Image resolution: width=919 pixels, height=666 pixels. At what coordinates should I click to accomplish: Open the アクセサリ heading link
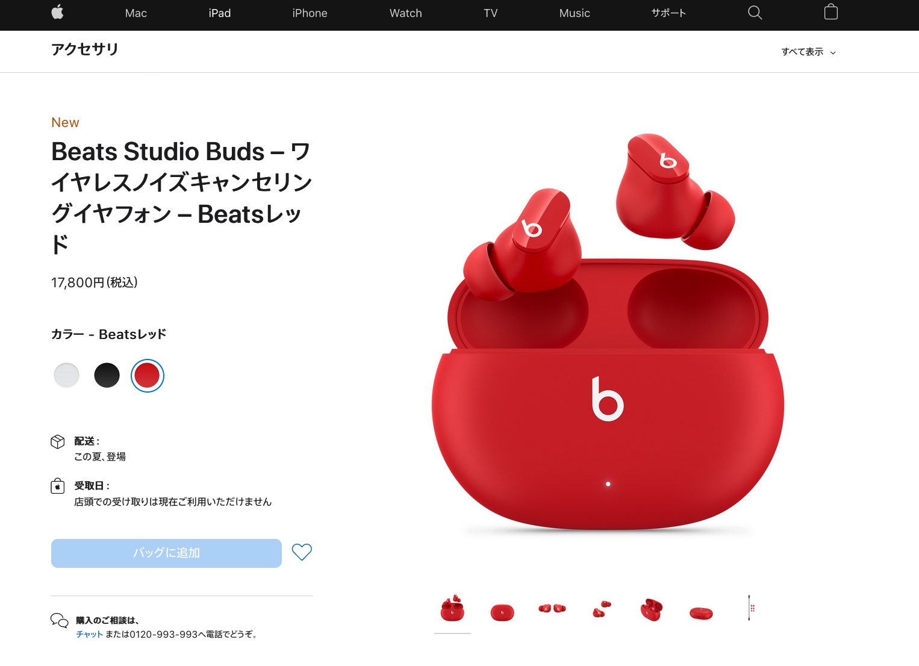pyautogui.click(x=85, y=49)
